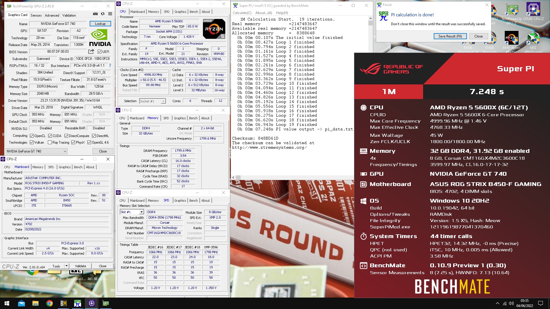Open the GPU-Z hamburger menu

click(x=110, y=14)
